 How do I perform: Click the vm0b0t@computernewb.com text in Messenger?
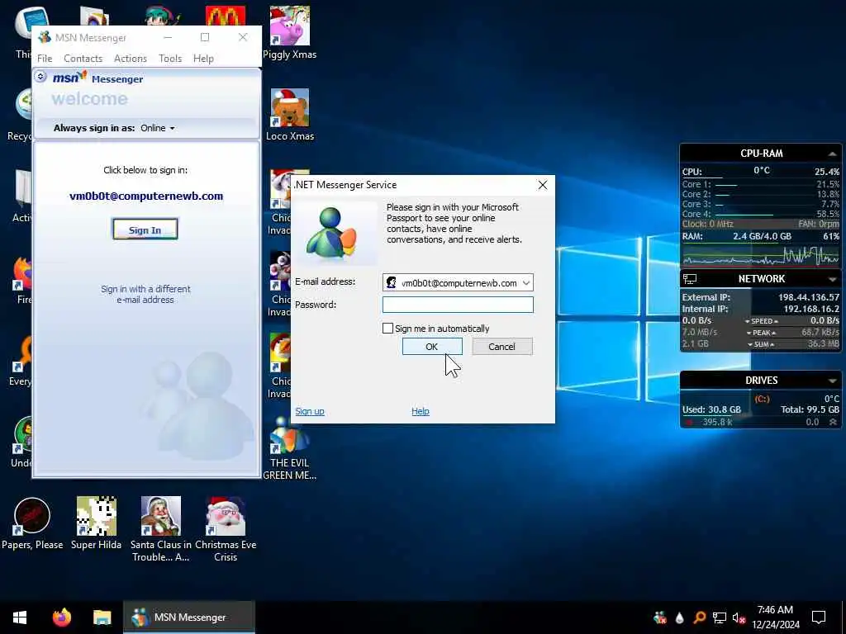tap(146, 196)
